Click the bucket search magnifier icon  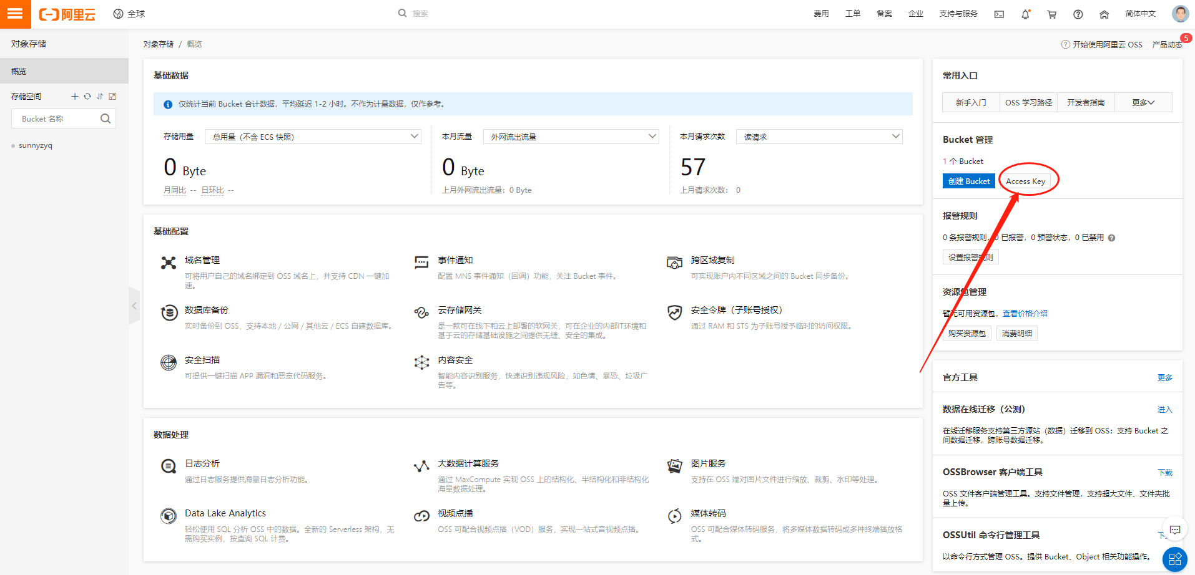[x=106, y=118]
